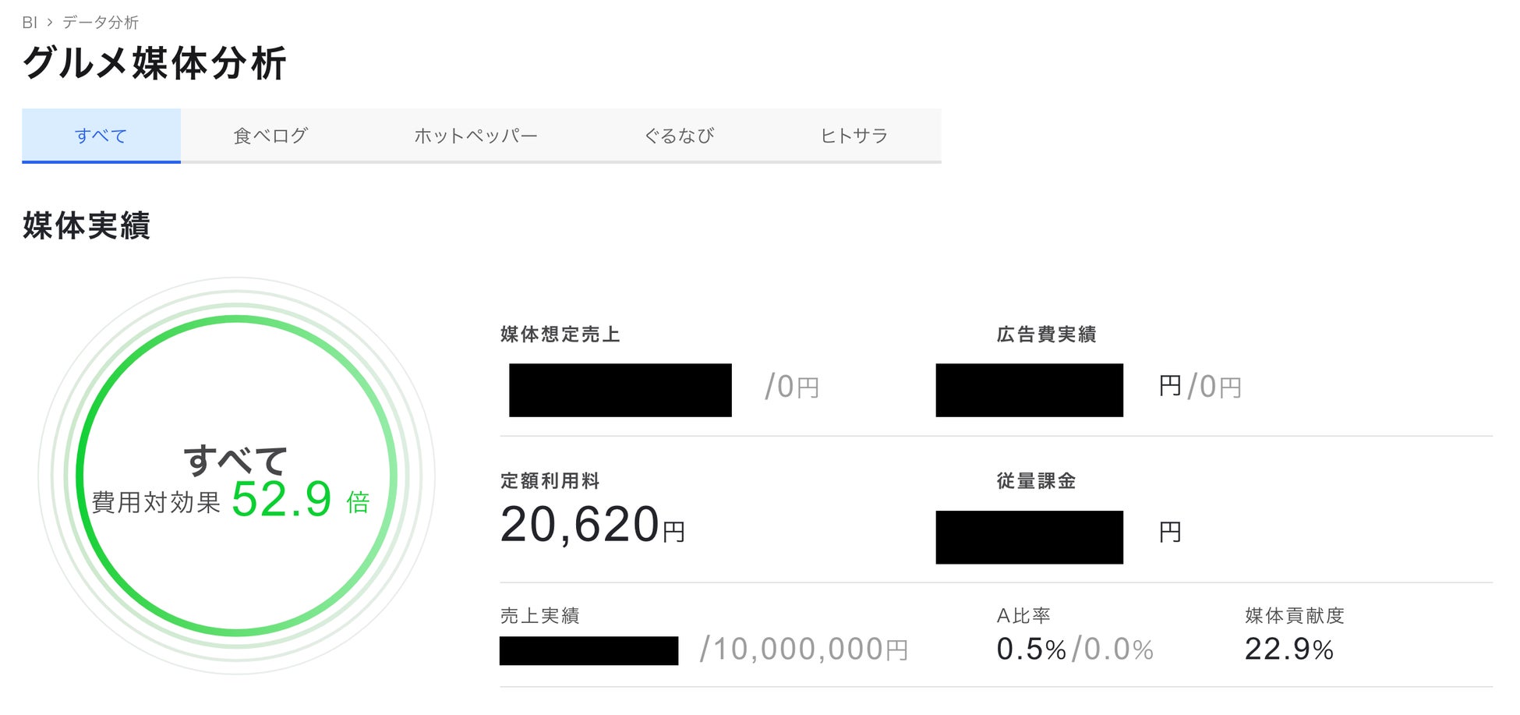Click the 20,620円 fixed fee value
This screenshot has width=1520, height=715.
592,525
